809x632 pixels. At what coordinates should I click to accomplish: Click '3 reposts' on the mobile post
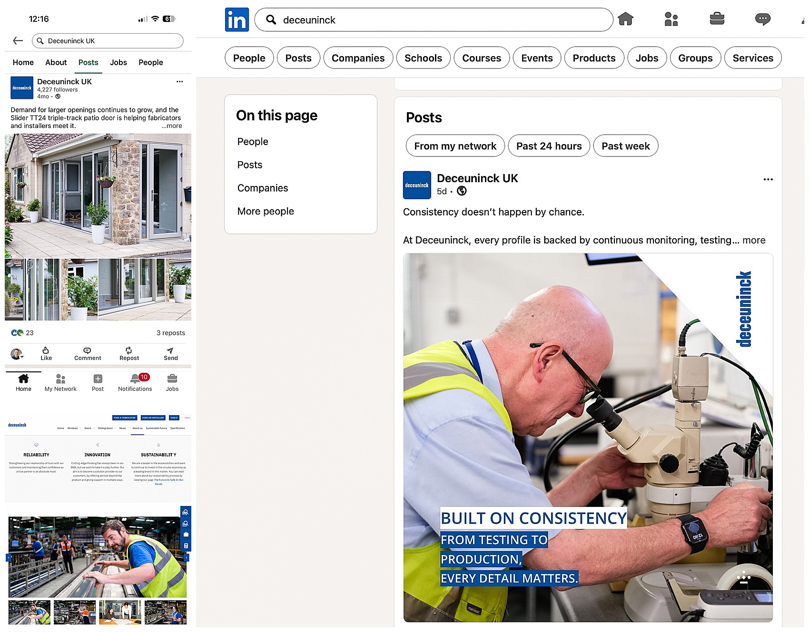point(171,333)
